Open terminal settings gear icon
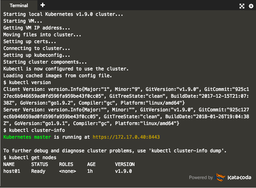This screenshot has height=188, width=256. click(251, 6)
